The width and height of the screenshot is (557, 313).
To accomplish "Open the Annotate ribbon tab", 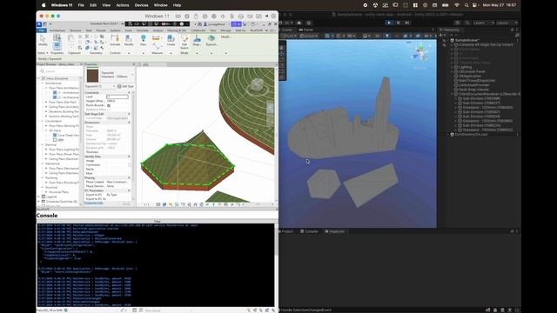I will [143, 31].
